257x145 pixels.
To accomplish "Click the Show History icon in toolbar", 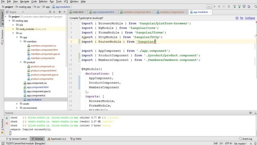I will (x=244, y=6).
